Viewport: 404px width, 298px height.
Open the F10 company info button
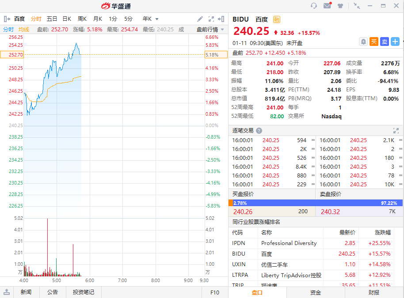pyautogui.click(x=215, y=292)
